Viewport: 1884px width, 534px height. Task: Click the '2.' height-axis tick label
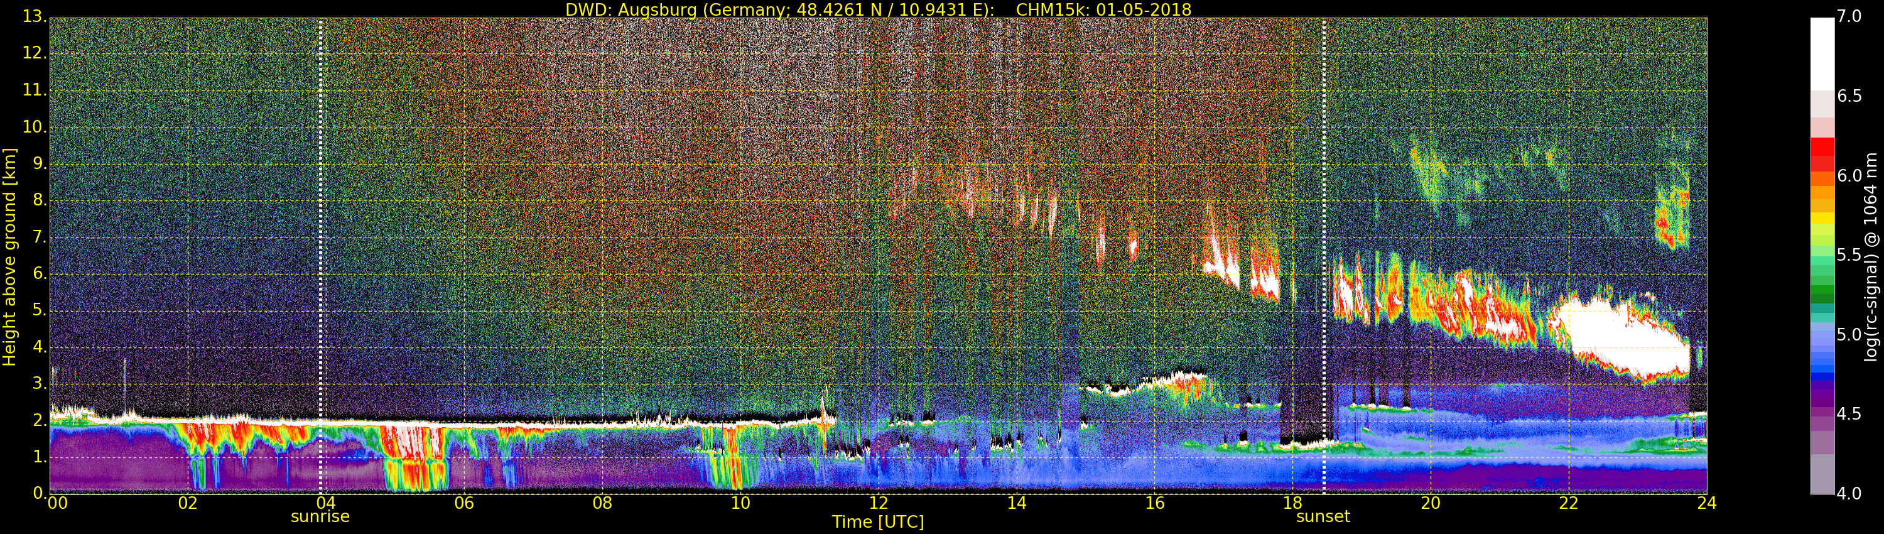[40, 420]
